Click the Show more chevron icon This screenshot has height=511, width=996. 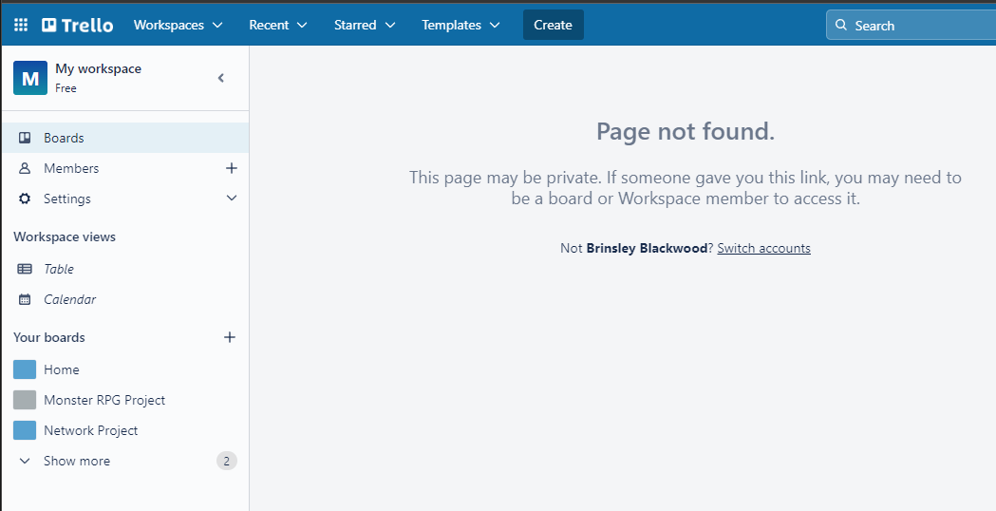[x=25, y=461]
